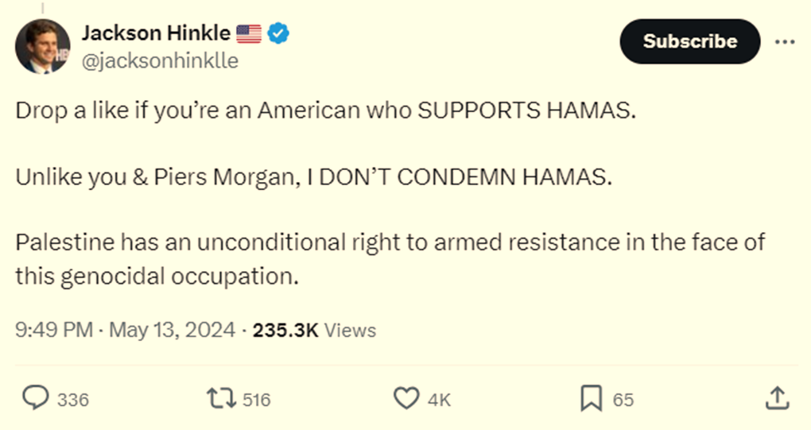811x430 pixels.
Task: View the 235.3K Views analytics
Action: (314, 330)
